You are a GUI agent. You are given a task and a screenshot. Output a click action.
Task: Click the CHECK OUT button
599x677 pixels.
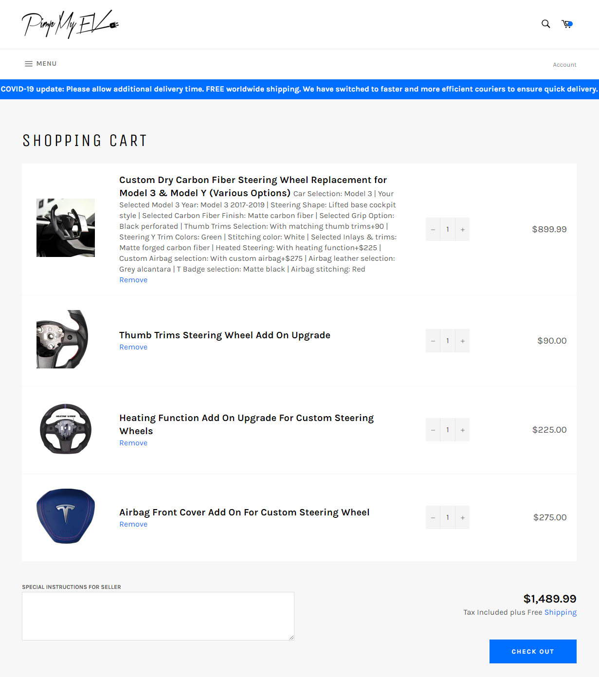pyautogui.click(x=533, y=651)
